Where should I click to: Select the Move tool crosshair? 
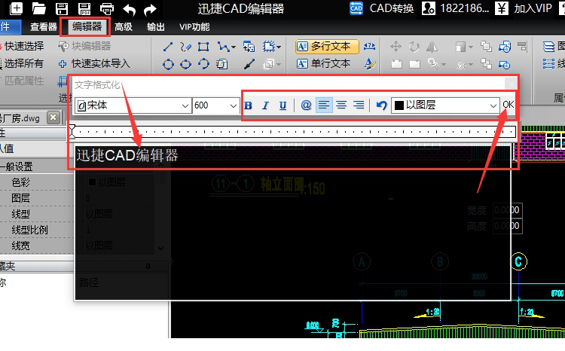(395, 47)
